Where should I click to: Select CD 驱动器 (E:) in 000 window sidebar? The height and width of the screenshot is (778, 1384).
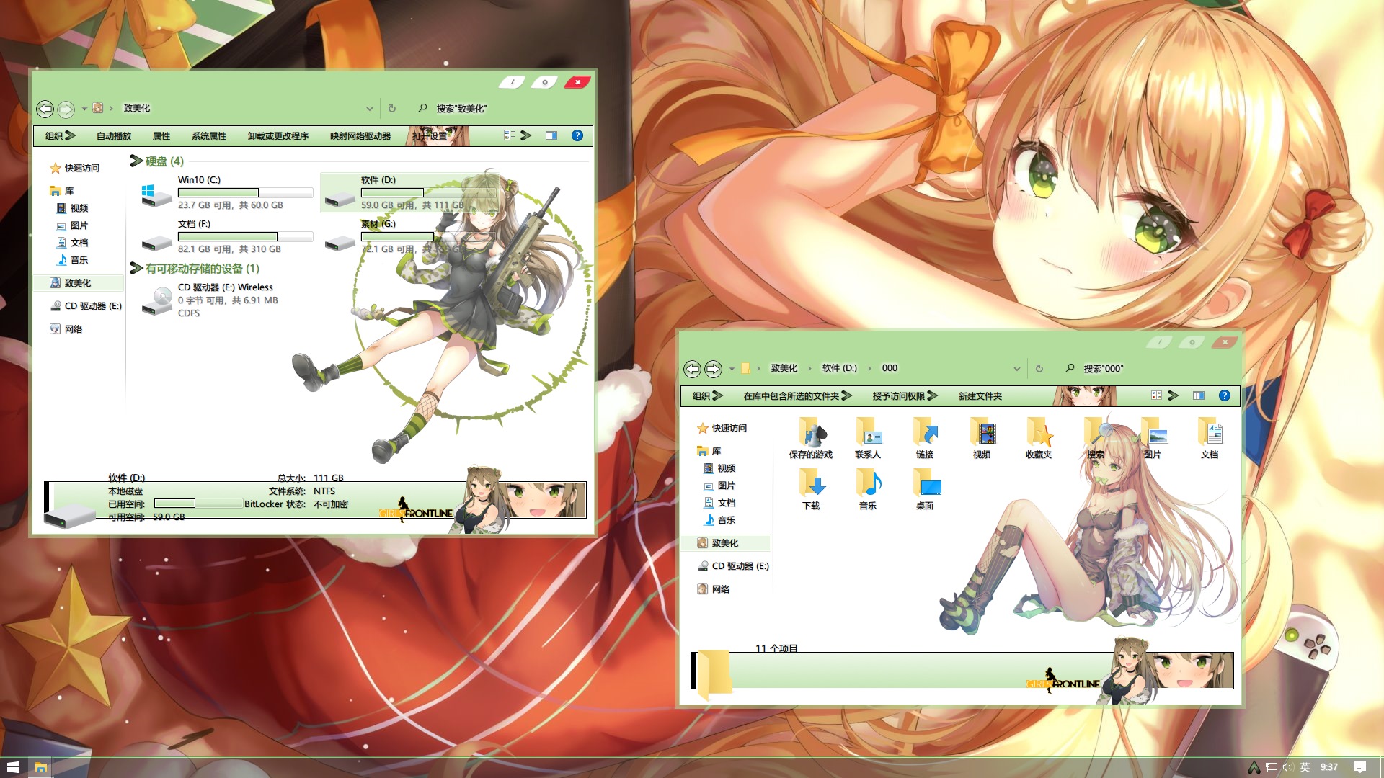click(x=734, y=566)
